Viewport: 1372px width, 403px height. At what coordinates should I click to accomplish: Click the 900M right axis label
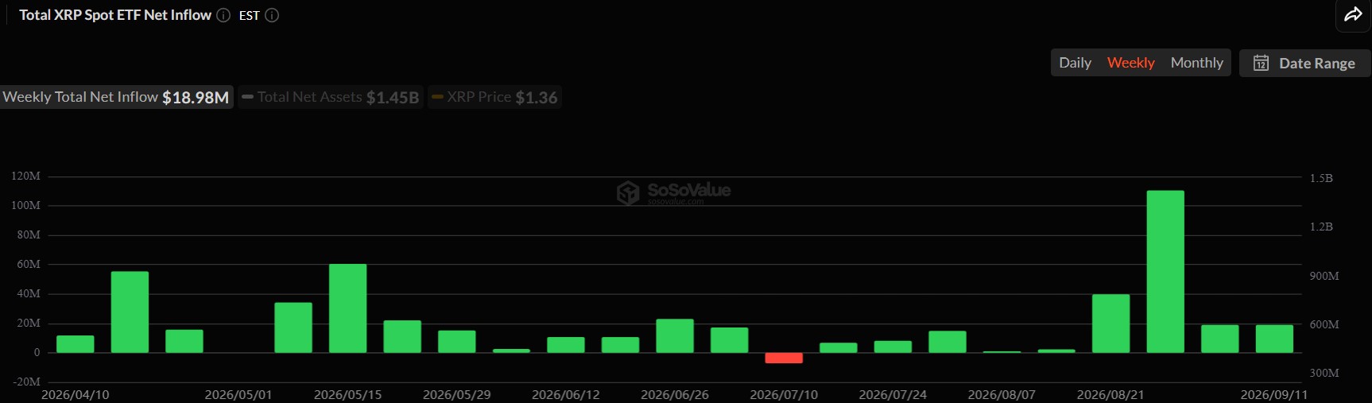pos(1324,276)
